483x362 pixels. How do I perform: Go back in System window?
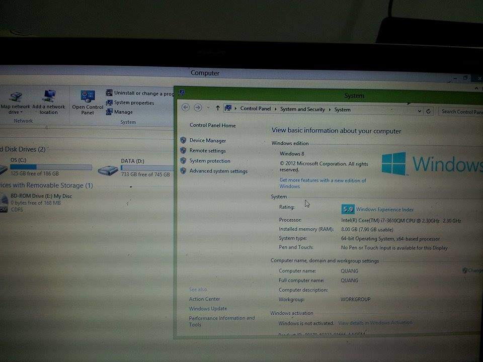pyautogui.click(x=186, y=107)
